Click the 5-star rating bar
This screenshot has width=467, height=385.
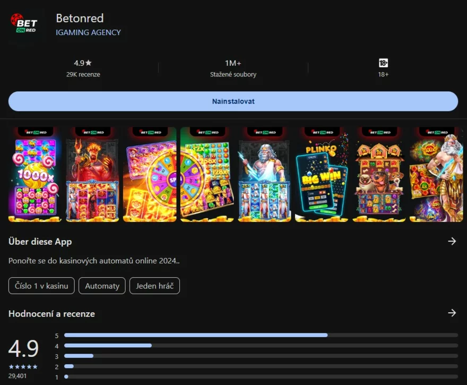(260, 335)
